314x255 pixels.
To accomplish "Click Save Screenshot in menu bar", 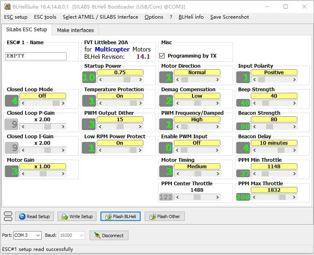I will (x=229, y=17).
